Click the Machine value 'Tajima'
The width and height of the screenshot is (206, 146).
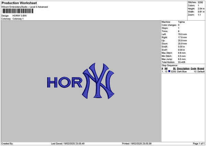point(181,22)
